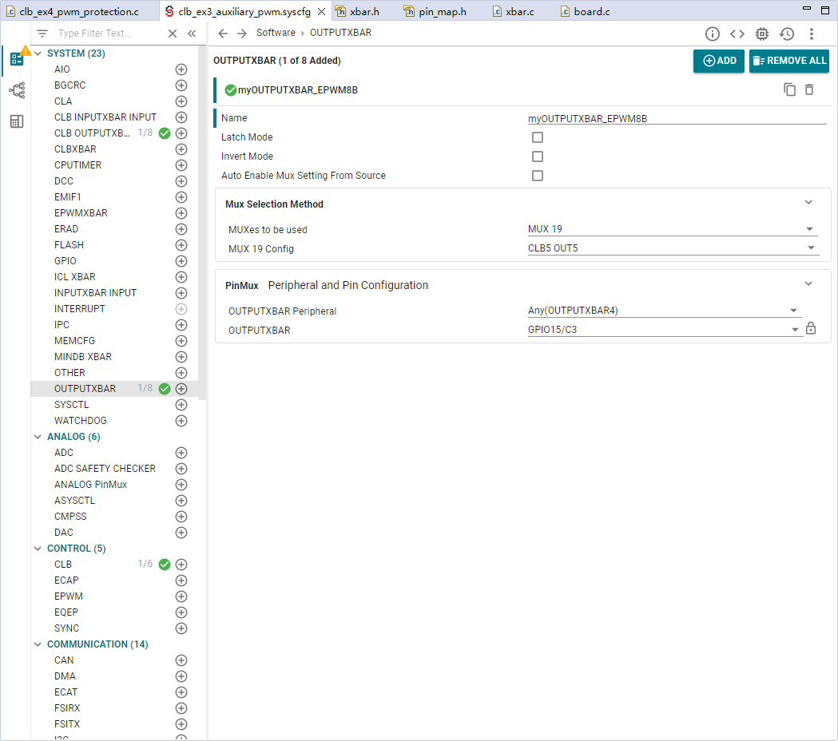Image resolution: width=838 pixels, height=741 pixels.
Task: Open the OUTPUTXBAR Peripheral dropdown
Action: (x=664, y=311)
